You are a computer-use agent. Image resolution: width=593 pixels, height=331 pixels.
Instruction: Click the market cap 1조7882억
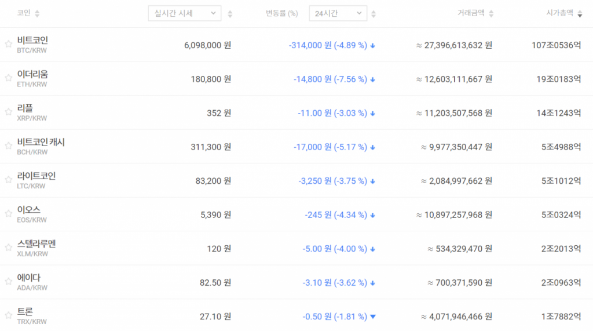point(561,317)
